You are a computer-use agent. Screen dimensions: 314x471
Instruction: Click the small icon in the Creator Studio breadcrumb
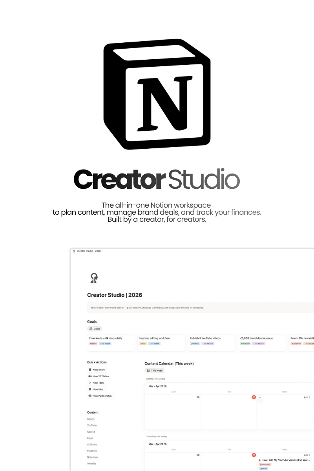pos(74,251)
